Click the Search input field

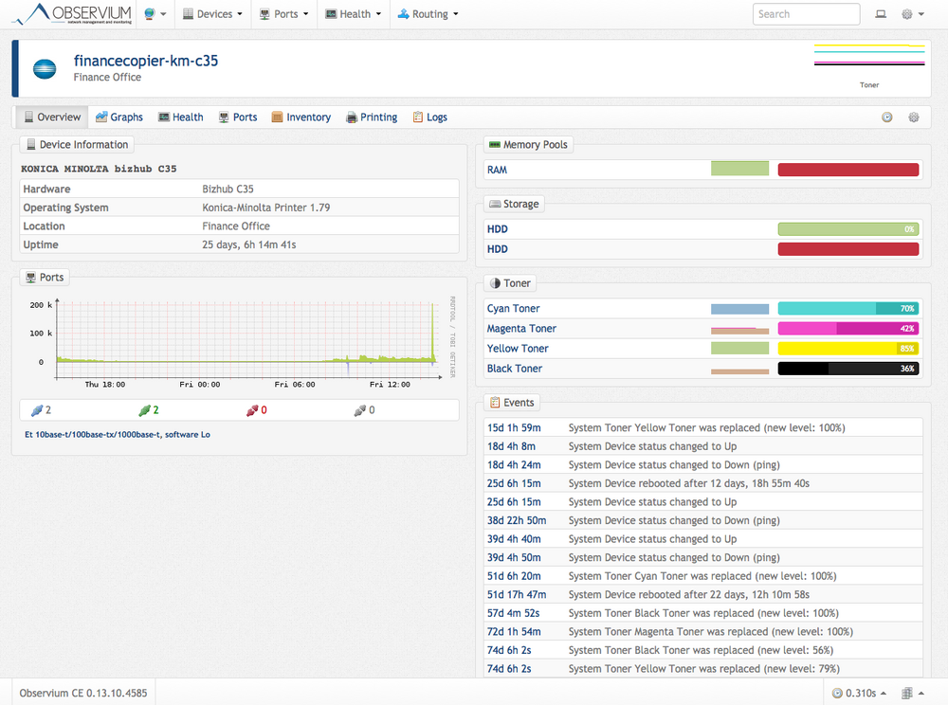click(806, 14)
